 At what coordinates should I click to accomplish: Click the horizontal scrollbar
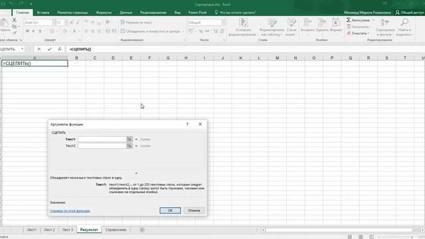click(x=339, y=230)
